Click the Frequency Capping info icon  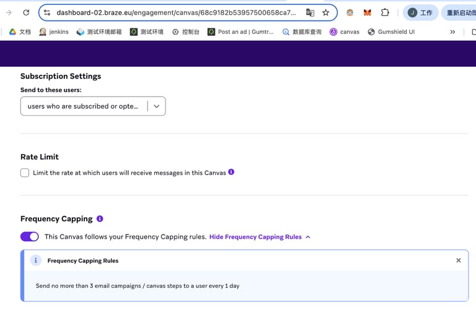point(100,218)
